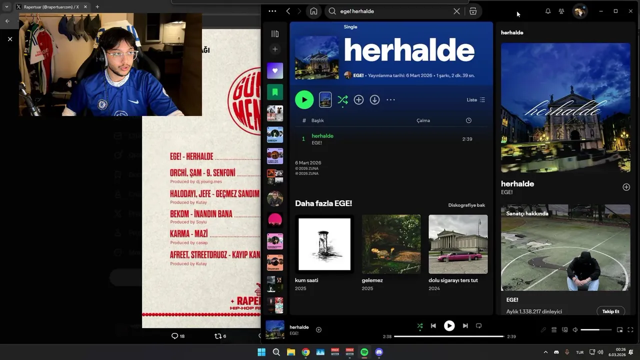
Task: Download the herhalde single
Action: pyautogui.click(x=374, y=99)
